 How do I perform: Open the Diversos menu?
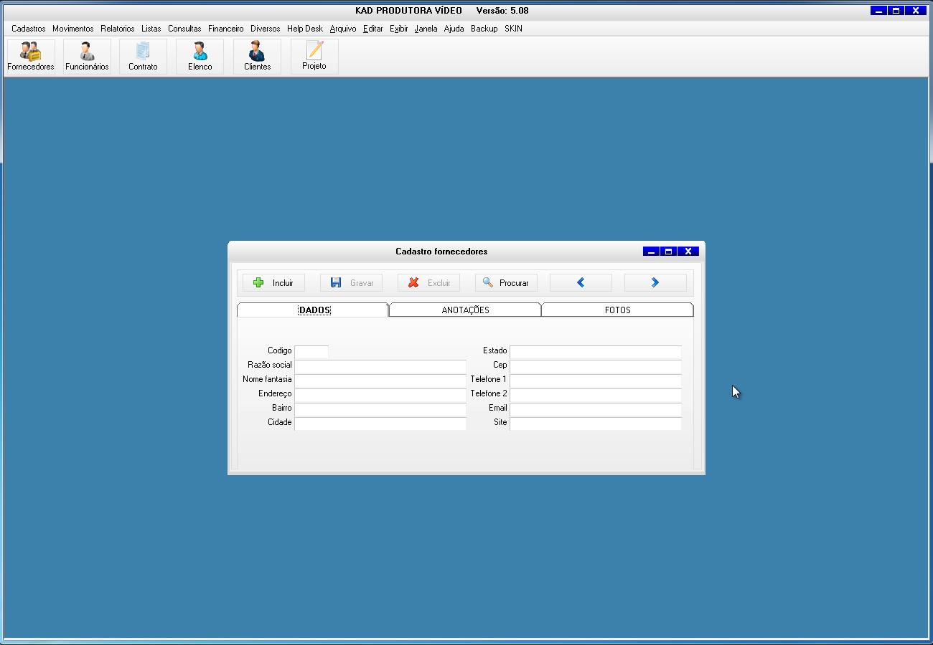[x=266, y=29]
